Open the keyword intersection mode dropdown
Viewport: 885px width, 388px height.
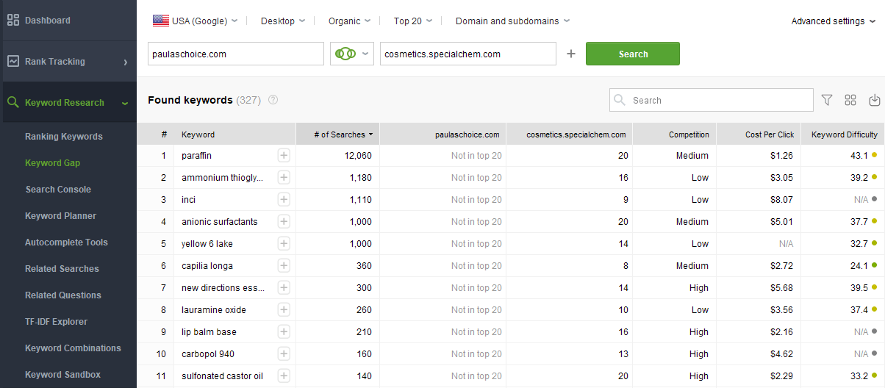tap(353, 54)
